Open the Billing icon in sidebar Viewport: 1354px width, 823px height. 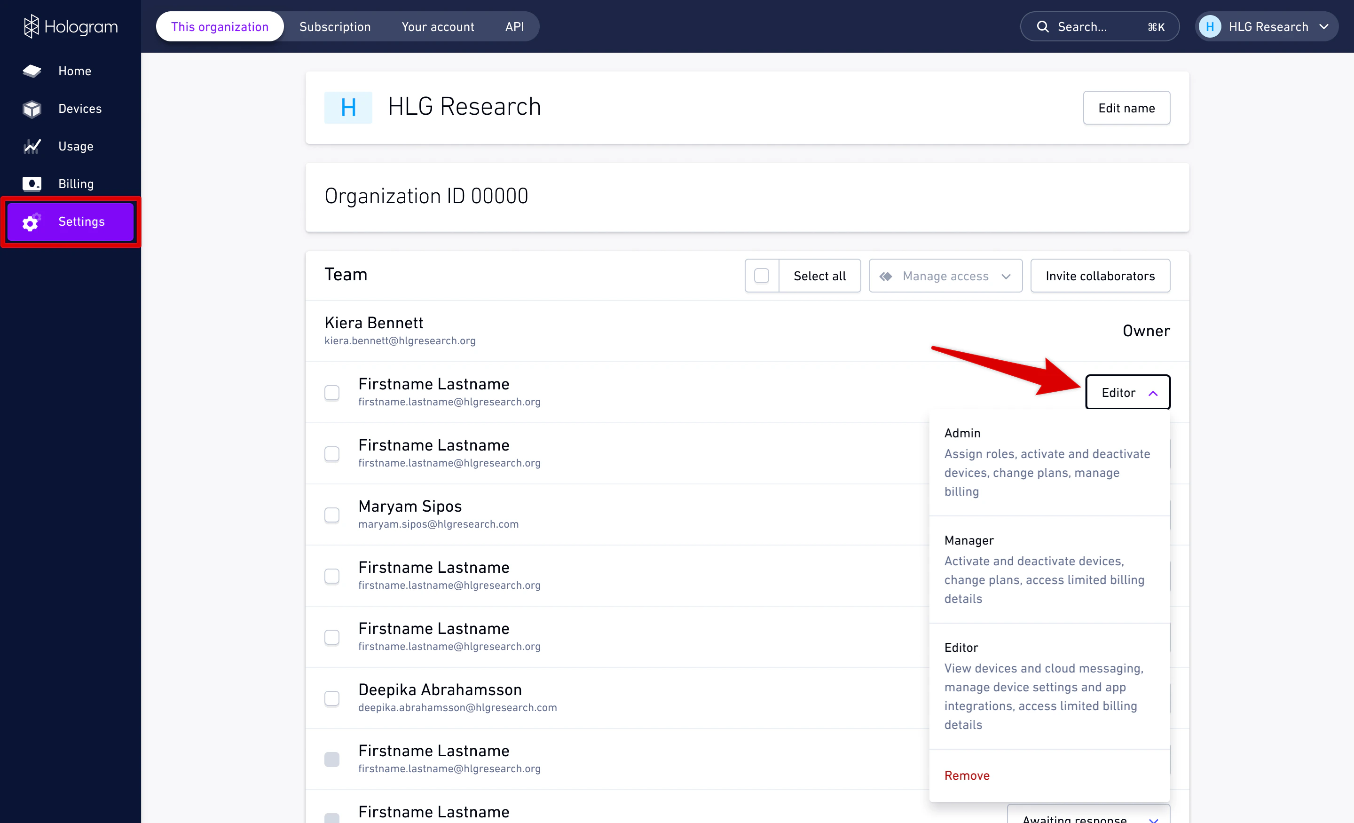point(32,183)
